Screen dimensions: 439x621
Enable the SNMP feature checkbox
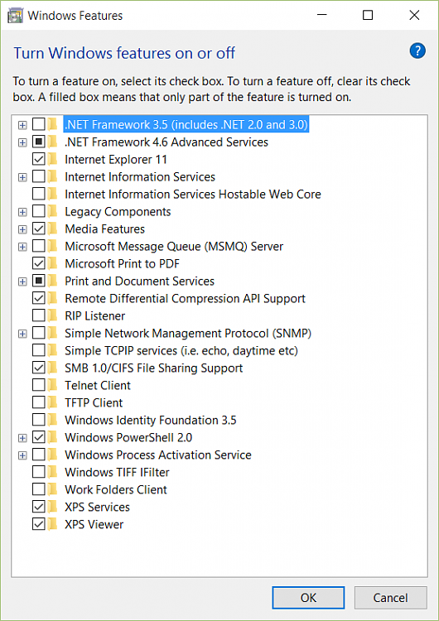click(x=38, y=333)
